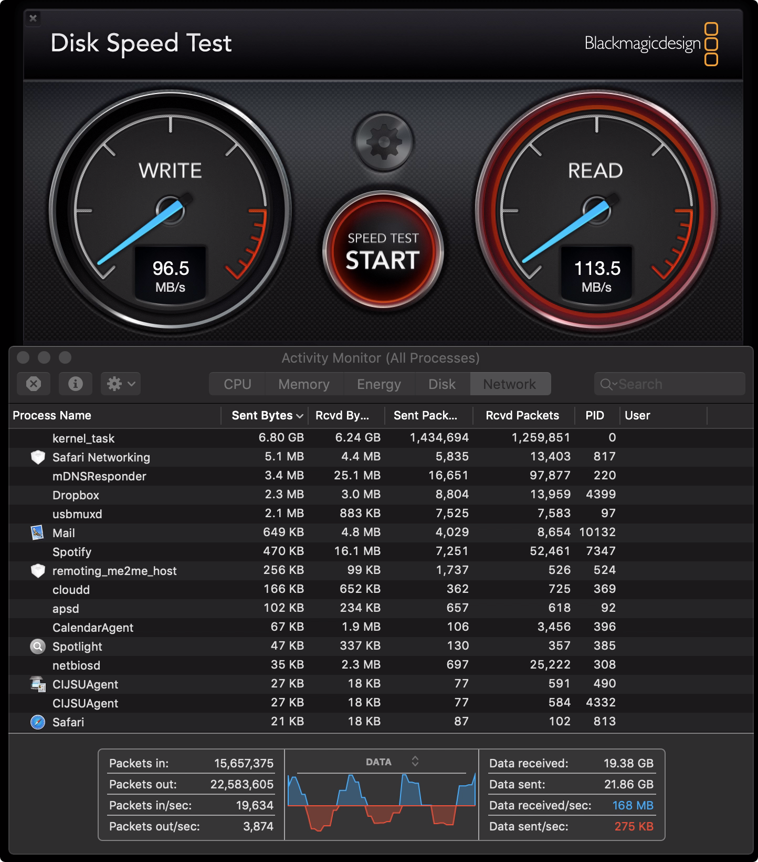Sort by Rcvd Bytes column
Image resolution: width=758 pixels, height=862 pixels.
346,415
